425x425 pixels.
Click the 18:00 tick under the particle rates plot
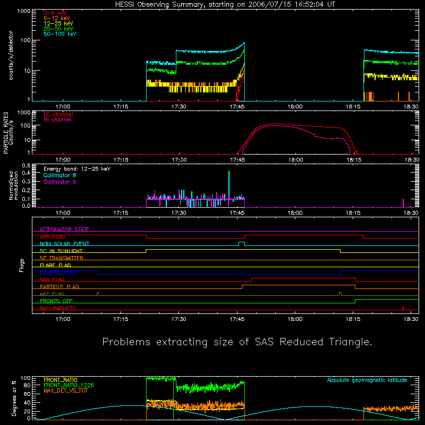295,160
